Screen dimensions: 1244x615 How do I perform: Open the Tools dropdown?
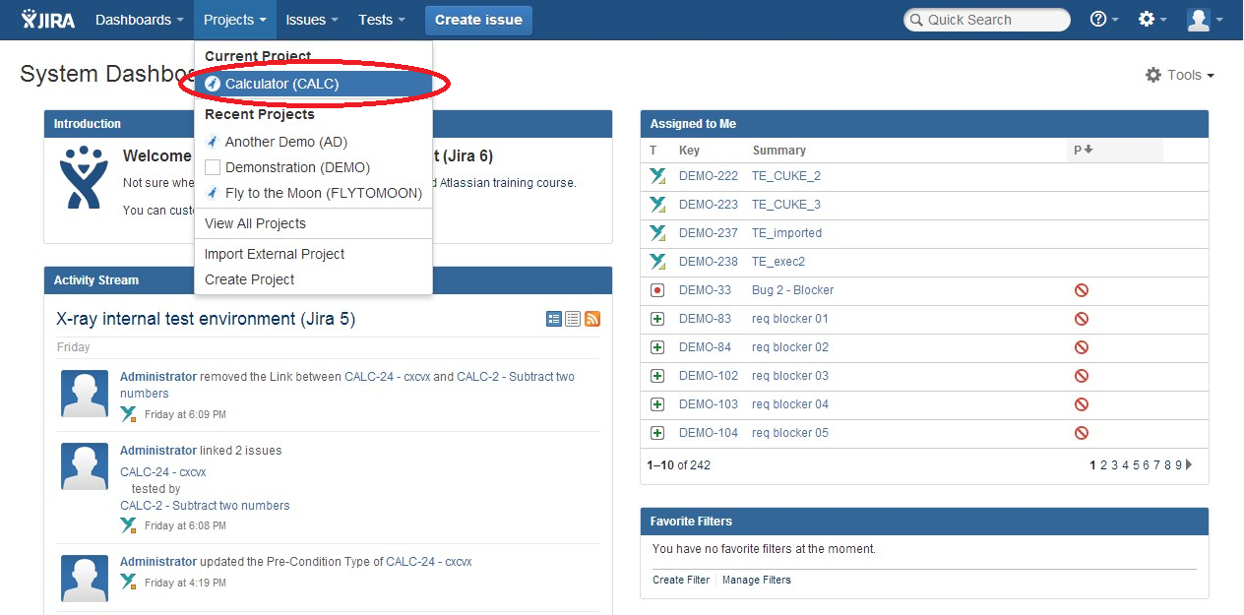(1180, 75)
